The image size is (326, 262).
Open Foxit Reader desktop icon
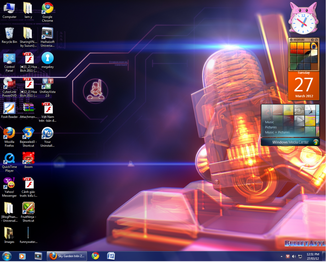[x=9, y=108]
